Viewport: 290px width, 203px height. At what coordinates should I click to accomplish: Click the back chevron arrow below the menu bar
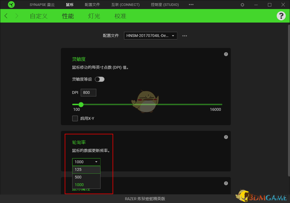click(x=6, y=16)
